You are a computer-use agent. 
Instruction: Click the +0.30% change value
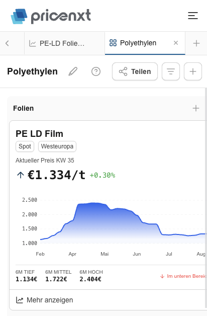click(x=102, y=175)
